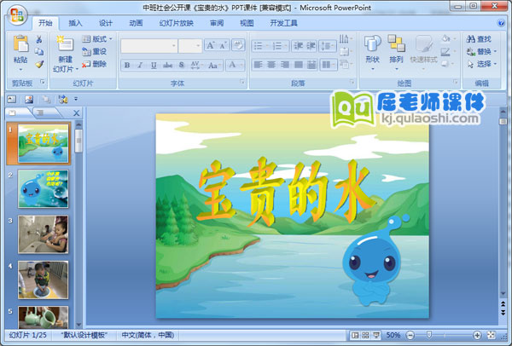512x346 pixels.
Task: Click zoom in plus button
Action: click(477, 335)
